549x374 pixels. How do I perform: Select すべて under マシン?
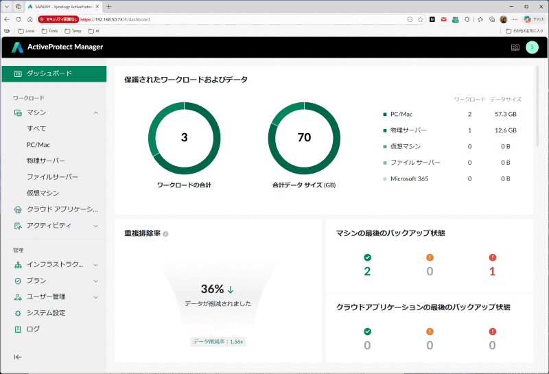tap(36, 128)
